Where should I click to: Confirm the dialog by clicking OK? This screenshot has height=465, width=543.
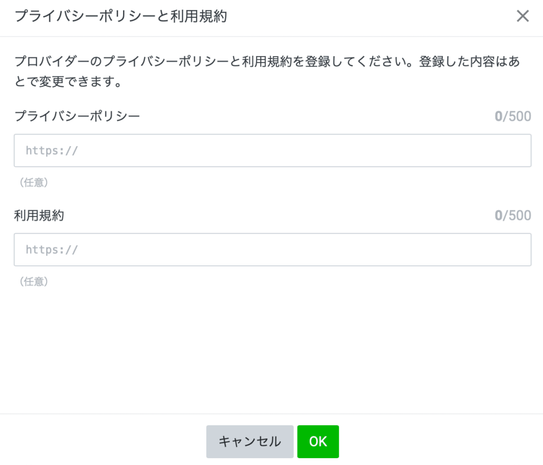coord(318,441)
